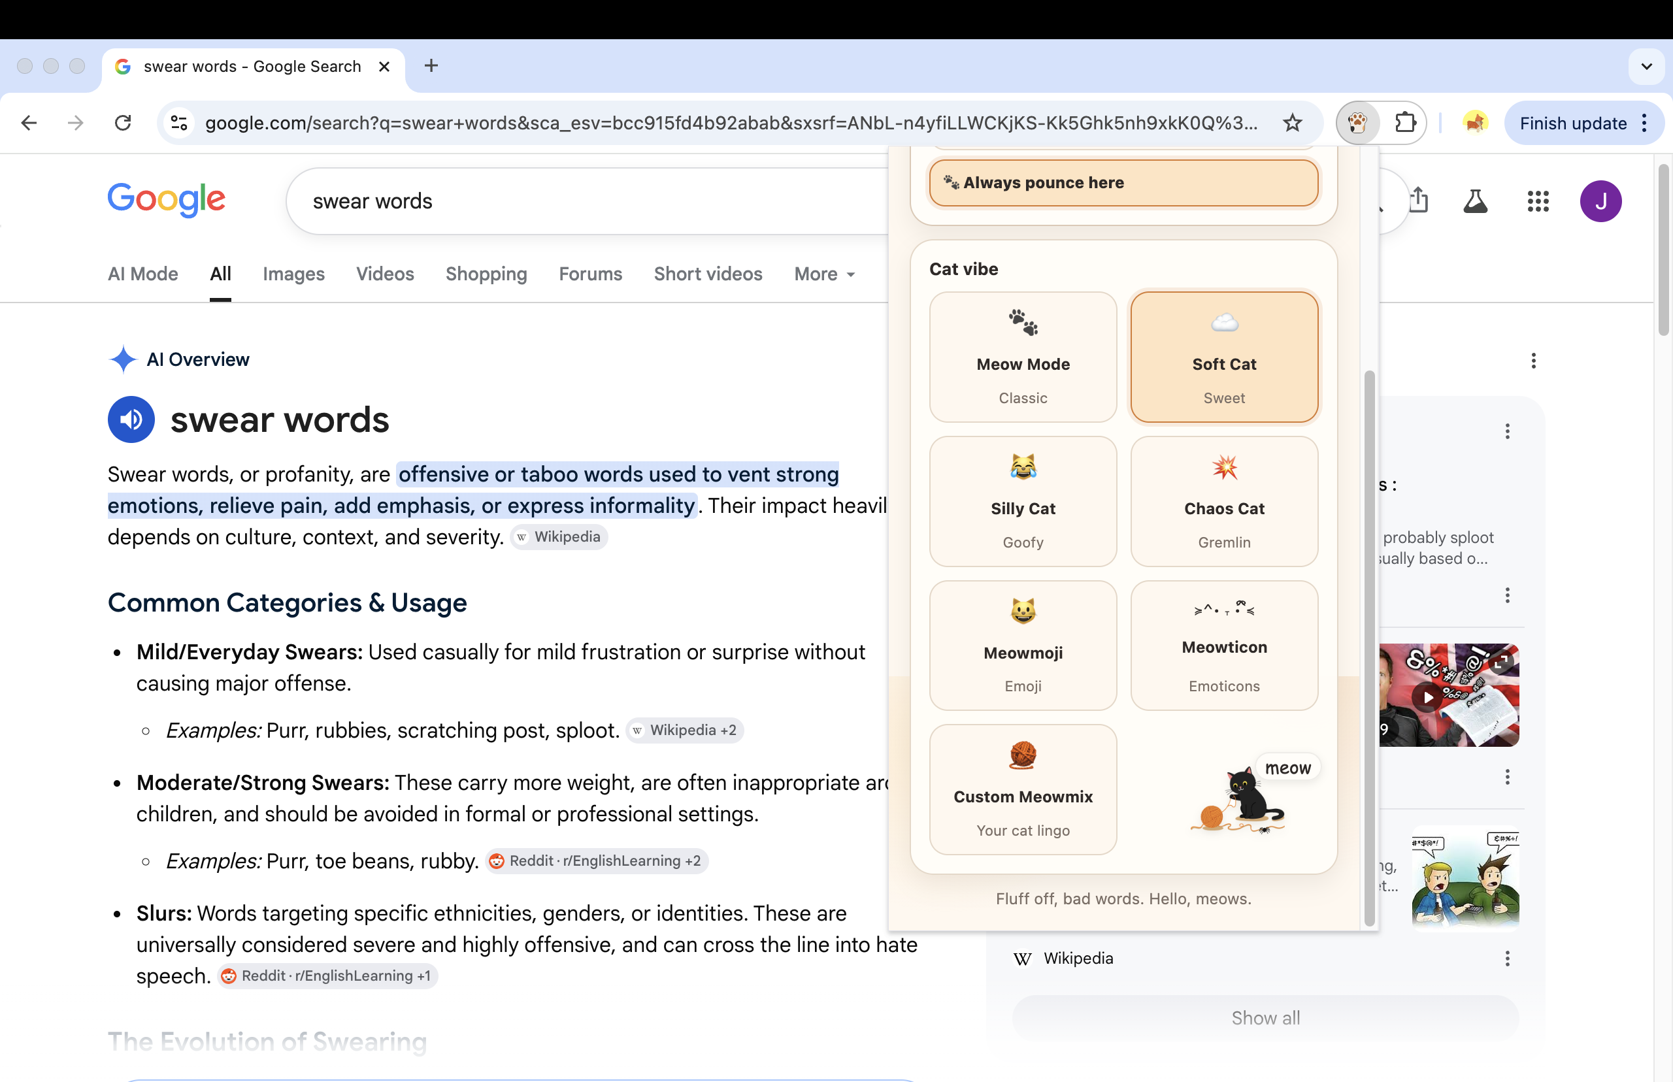The width and height of the screenshot is (1673, 1082).
Task: Open a new browser tab
Action: tap(431, 66)
